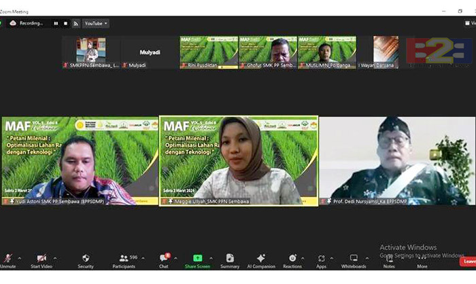Unmute the microphone
476x284 pixels.
(x=8, y=261)
